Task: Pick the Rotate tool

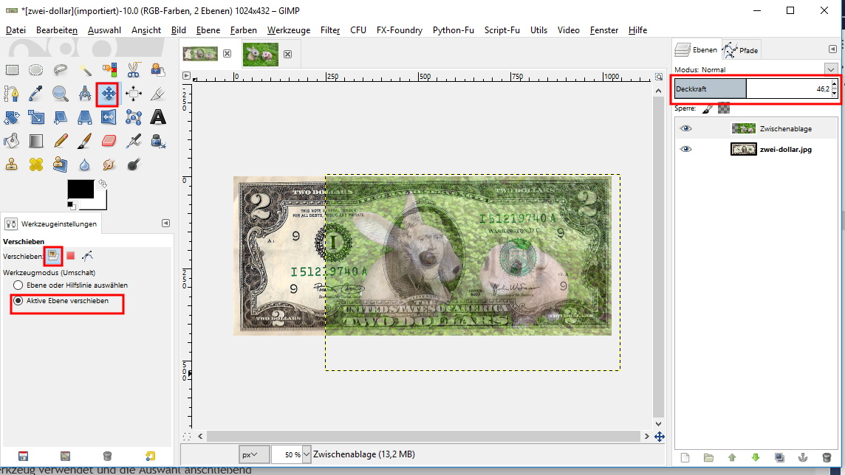Action: [x=12, y=117]
